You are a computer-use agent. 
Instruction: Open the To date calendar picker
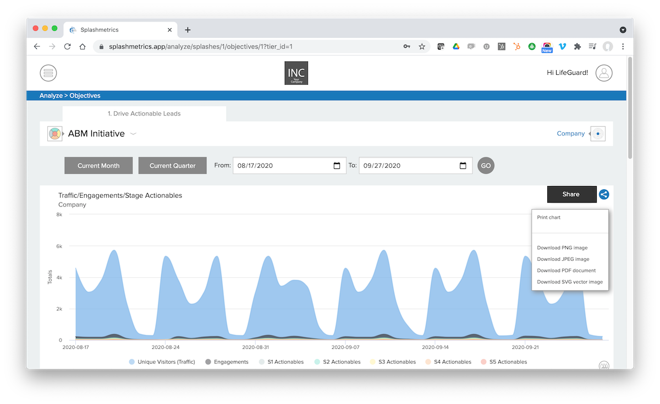point(463,166)
